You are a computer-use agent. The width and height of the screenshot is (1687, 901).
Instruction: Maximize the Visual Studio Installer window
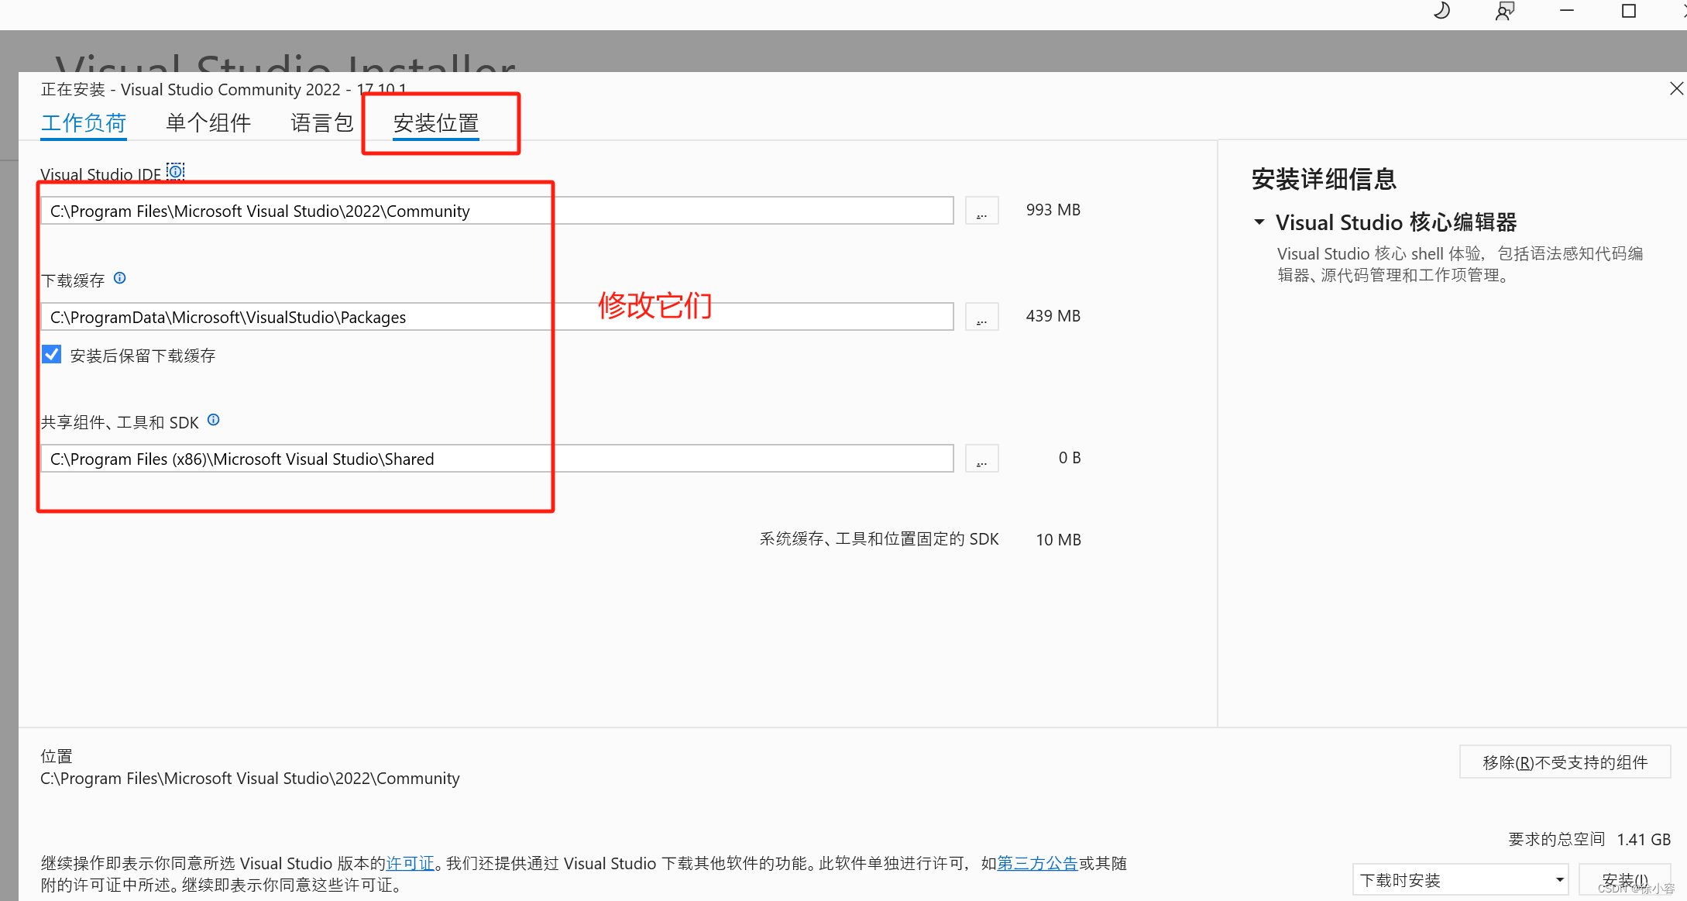pos(1629,11)
